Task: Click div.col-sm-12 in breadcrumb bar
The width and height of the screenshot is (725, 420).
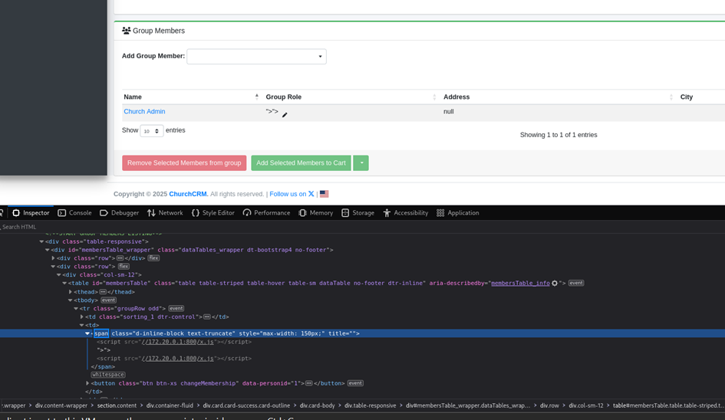Action: tap(586, 405)
